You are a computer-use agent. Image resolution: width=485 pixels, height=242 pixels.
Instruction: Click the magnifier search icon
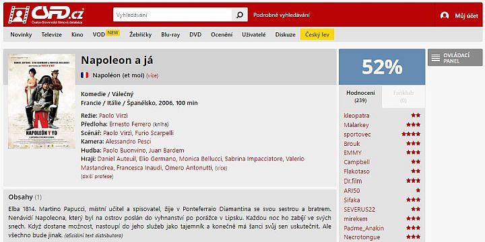(240, 15)
